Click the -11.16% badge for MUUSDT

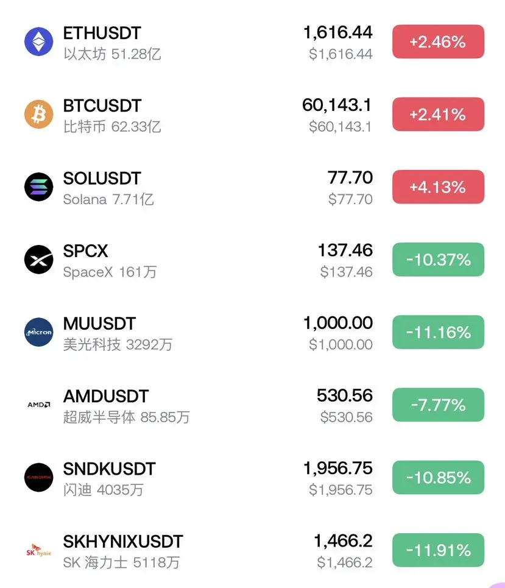coord(438,332)
